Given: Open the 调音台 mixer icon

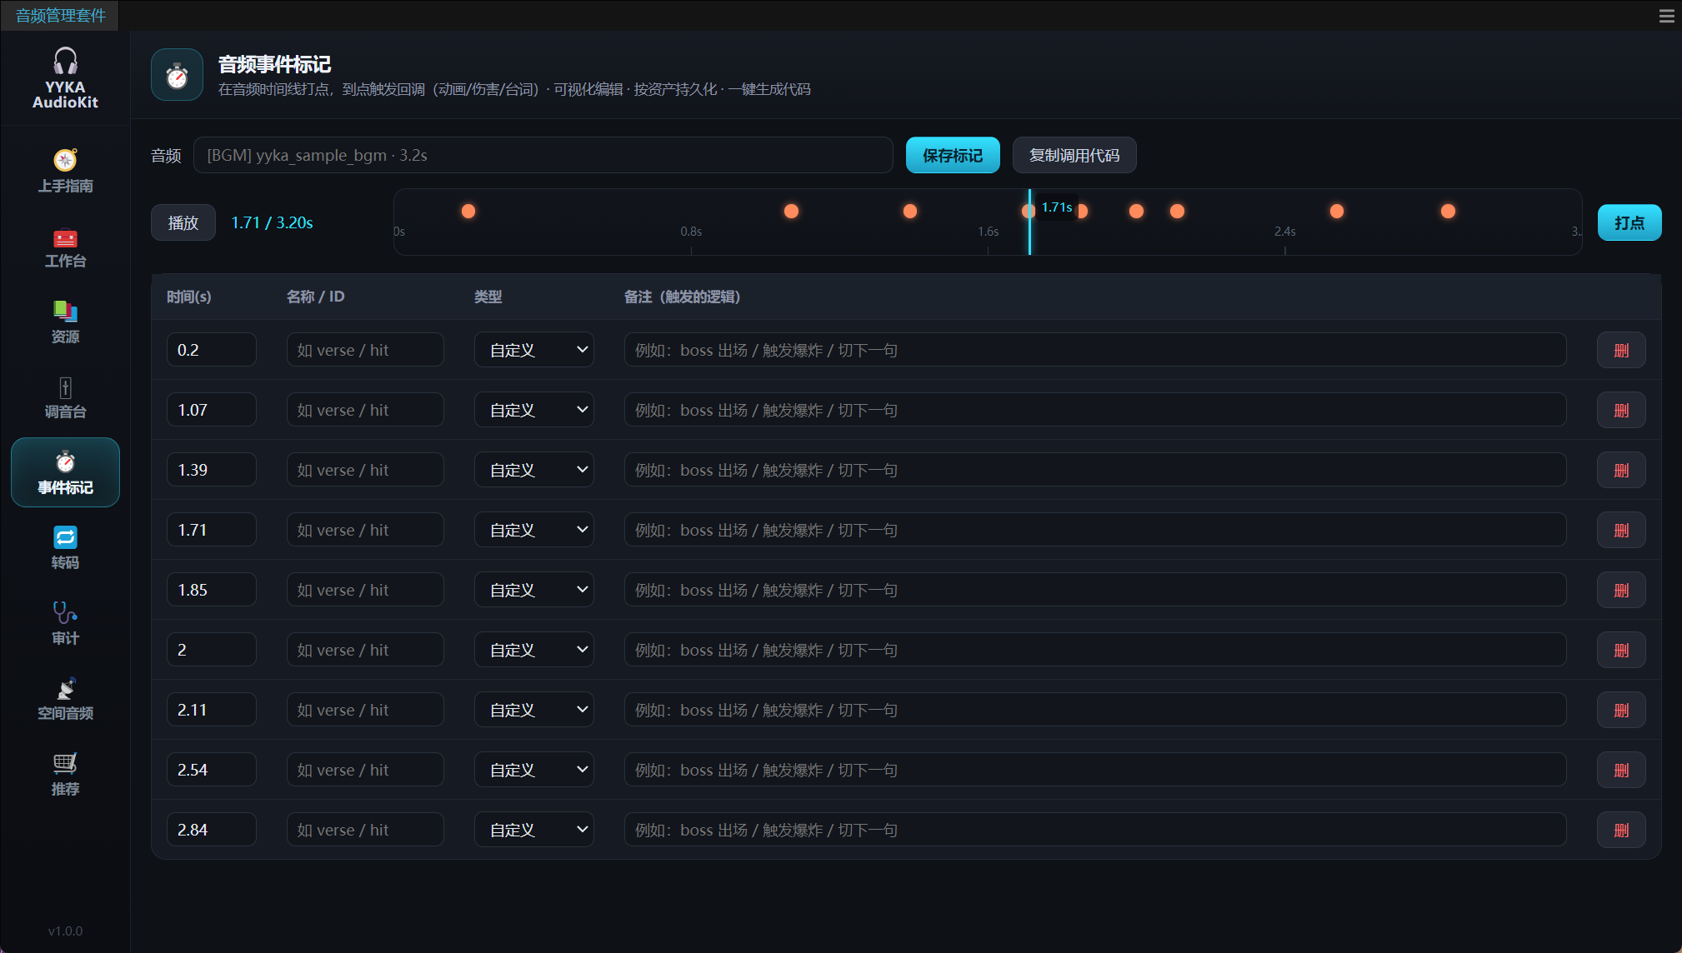Looking at the screenshot, I should click(x=65, y=387).
